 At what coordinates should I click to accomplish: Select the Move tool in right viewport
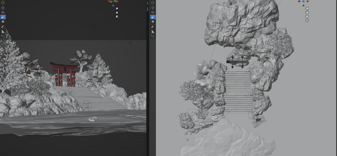153,8
